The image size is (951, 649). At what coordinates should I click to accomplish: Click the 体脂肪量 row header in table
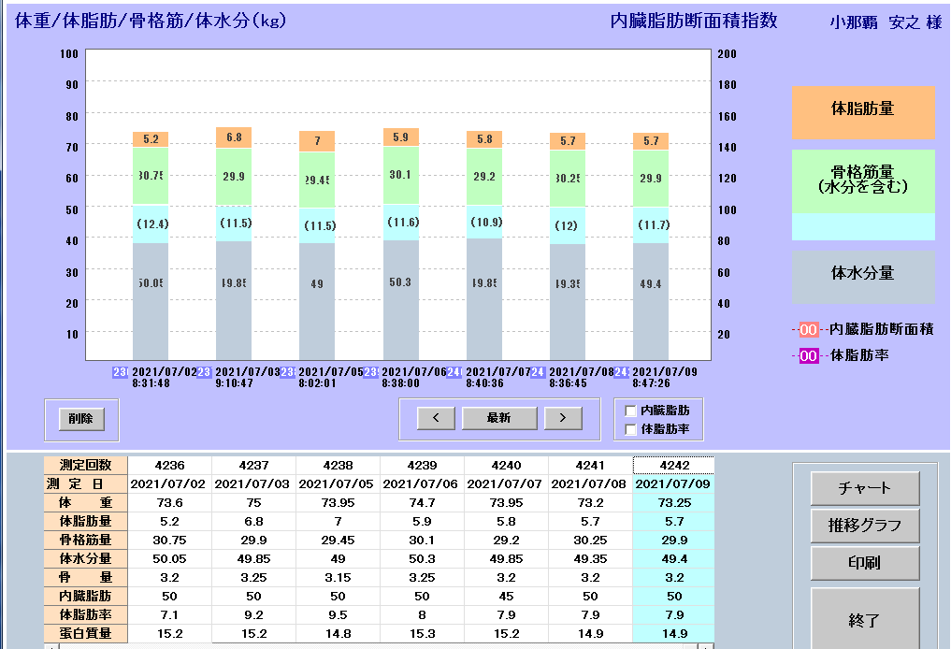tap(85, 522)
